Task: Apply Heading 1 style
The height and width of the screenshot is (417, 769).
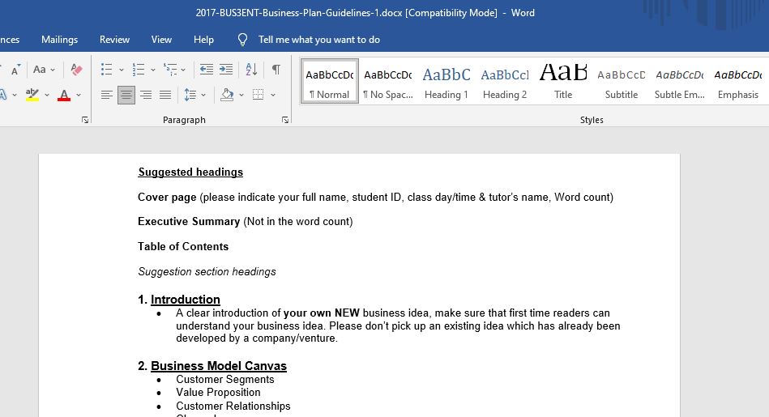Action: (446, 81)
